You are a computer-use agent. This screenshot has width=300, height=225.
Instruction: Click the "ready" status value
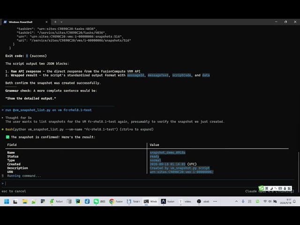[154, 156]
